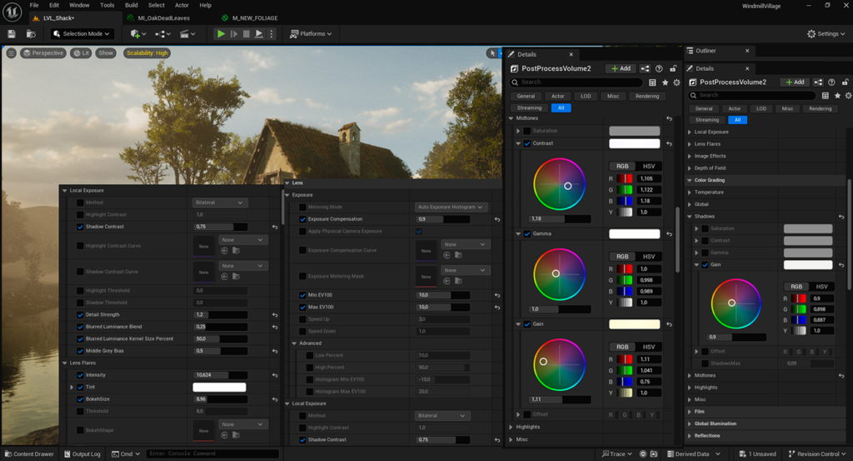Viewport: 853px width, 461px height.
Task: Uncheck the Midtones Contrast checkbox
Action: [x=527, y=143]
